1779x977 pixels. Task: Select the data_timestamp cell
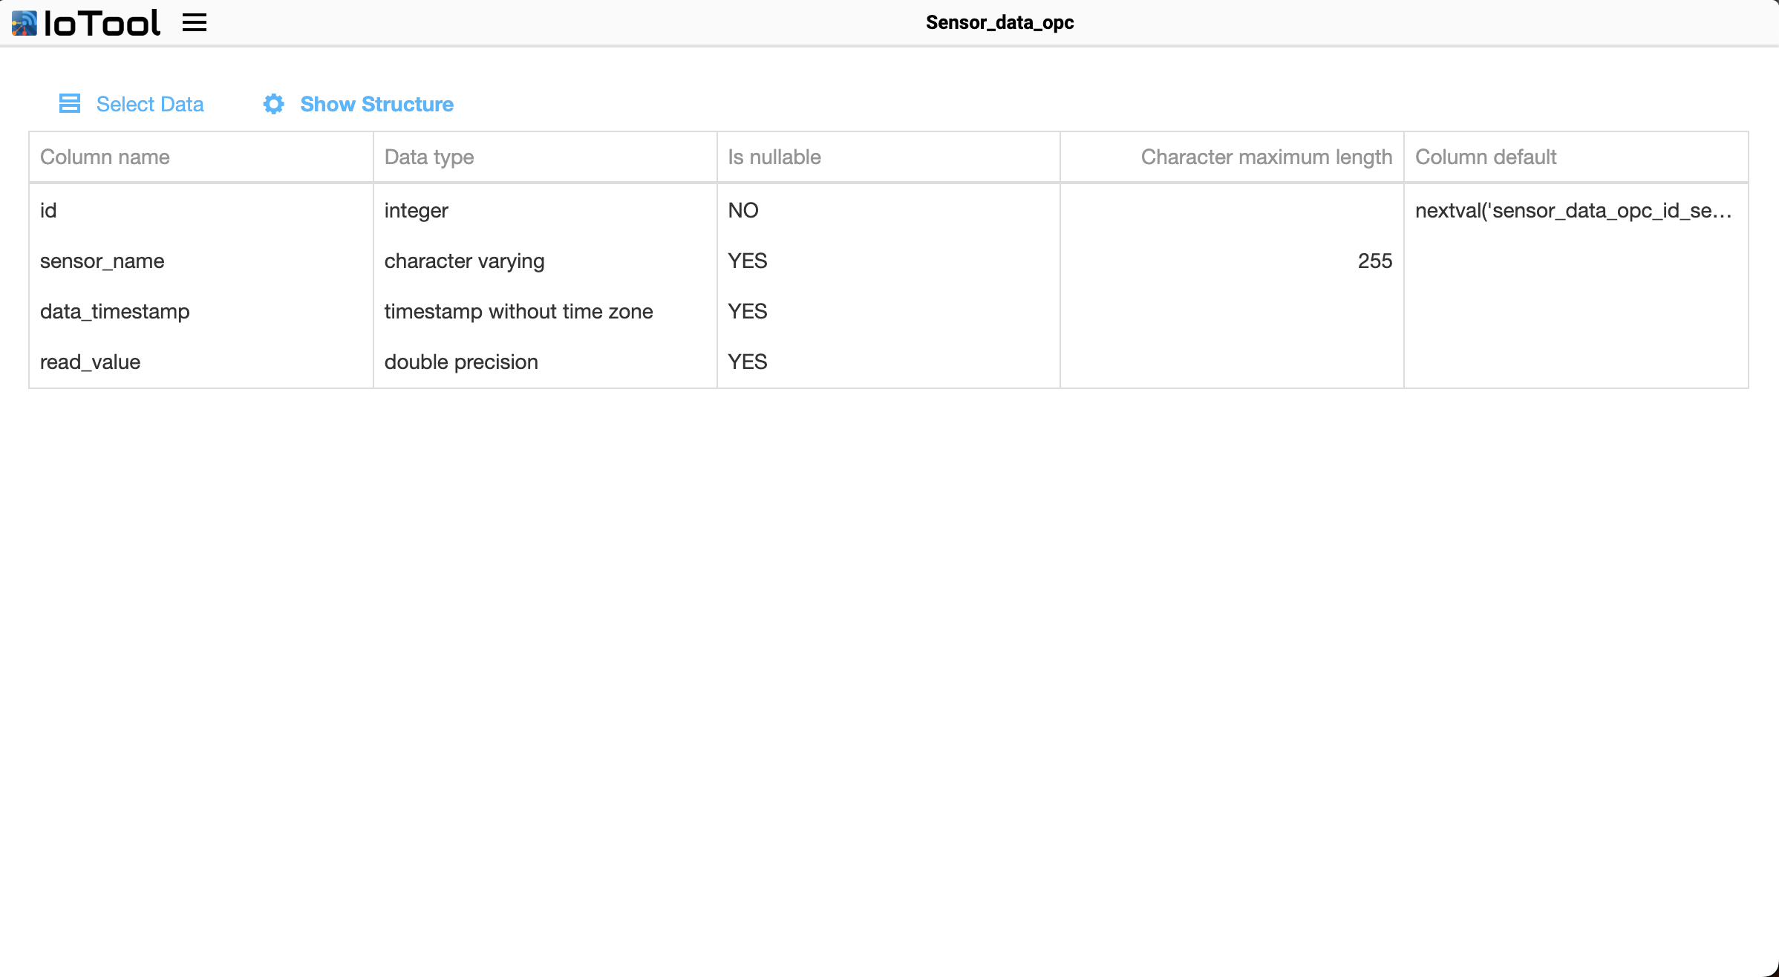point(200,311)
